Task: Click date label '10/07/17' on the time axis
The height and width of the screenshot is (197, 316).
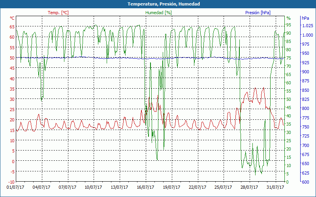Action: point(93,187)
